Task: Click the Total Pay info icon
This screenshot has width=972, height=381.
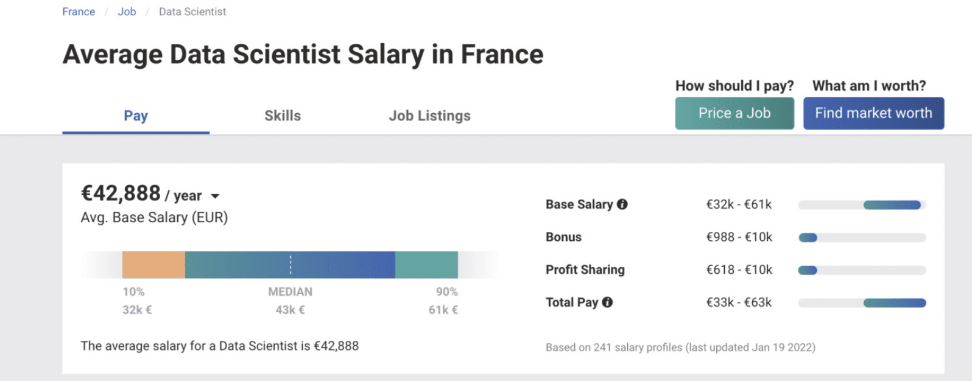Action: click(x=607, y=302)
